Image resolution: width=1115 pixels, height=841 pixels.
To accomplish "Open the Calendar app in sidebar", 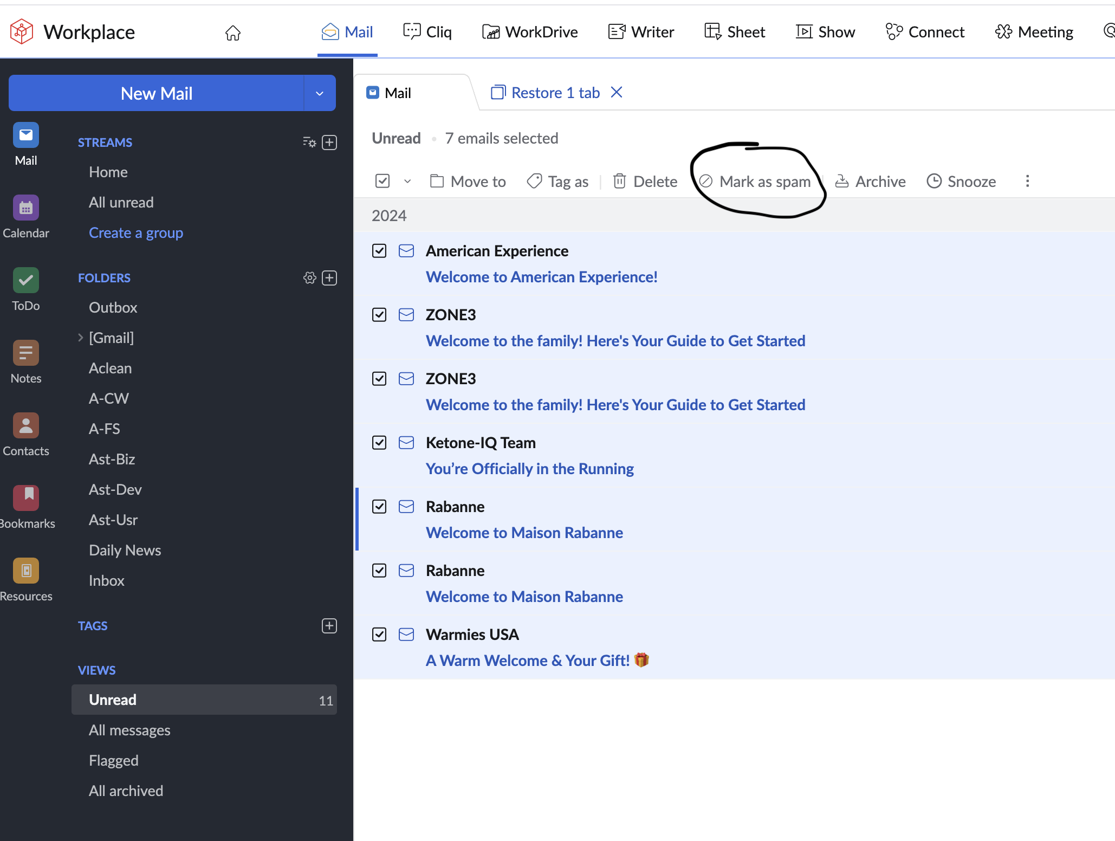I will pyautogui.click(x=25, y=208).
